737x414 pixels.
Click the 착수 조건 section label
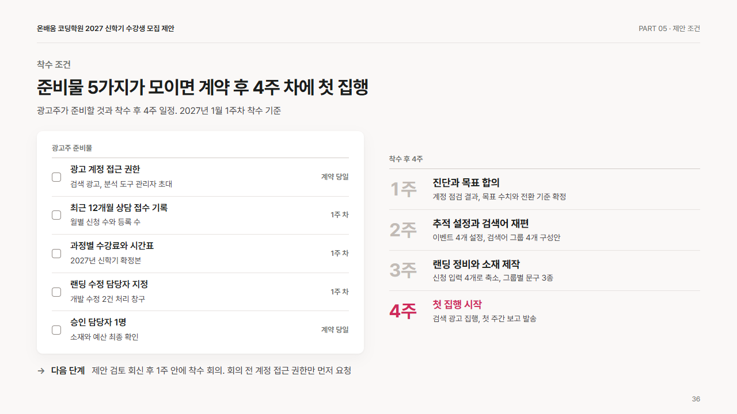point(54,64)
